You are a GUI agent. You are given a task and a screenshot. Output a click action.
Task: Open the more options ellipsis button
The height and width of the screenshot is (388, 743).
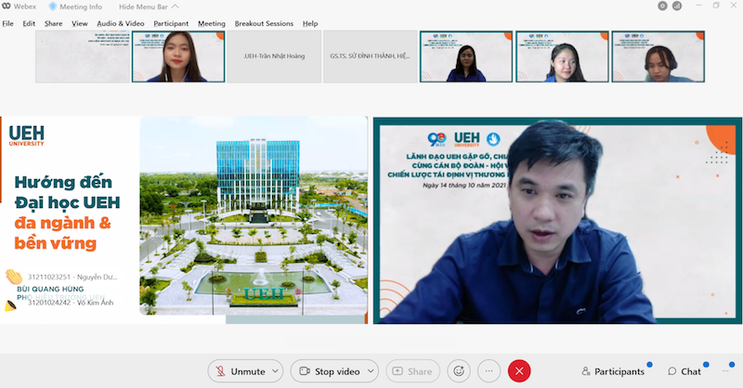point(488,371)
